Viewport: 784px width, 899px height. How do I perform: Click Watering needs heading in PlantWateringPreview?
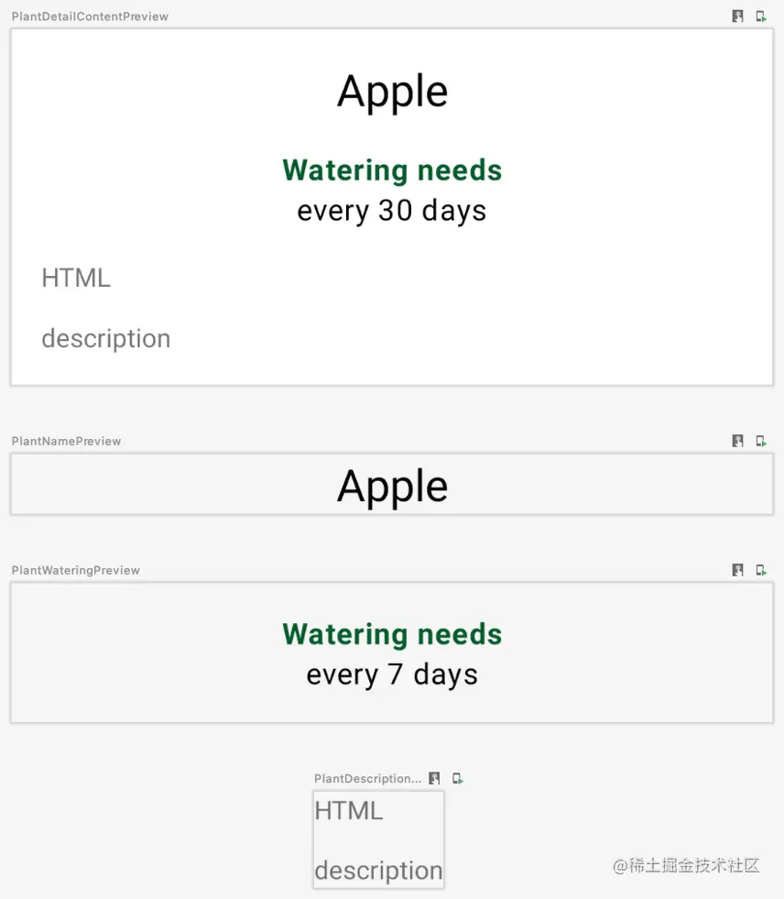click(392, 634)
